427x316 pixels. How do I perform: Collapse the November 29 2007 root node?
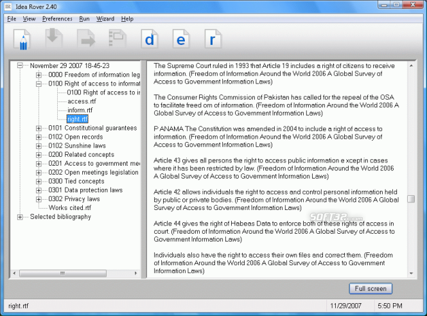[x=20, y=66]
